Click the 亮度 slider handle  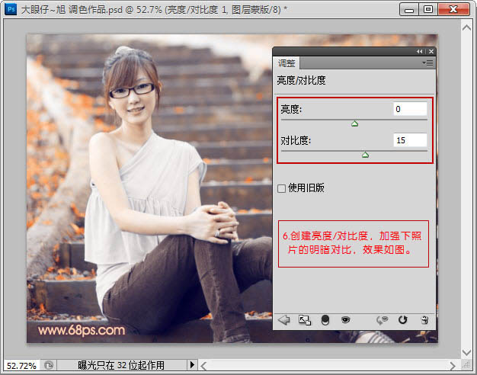[x=354, y=123]
